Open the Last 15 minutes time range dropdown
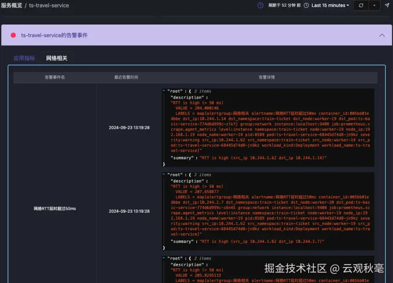 point(330,5)
